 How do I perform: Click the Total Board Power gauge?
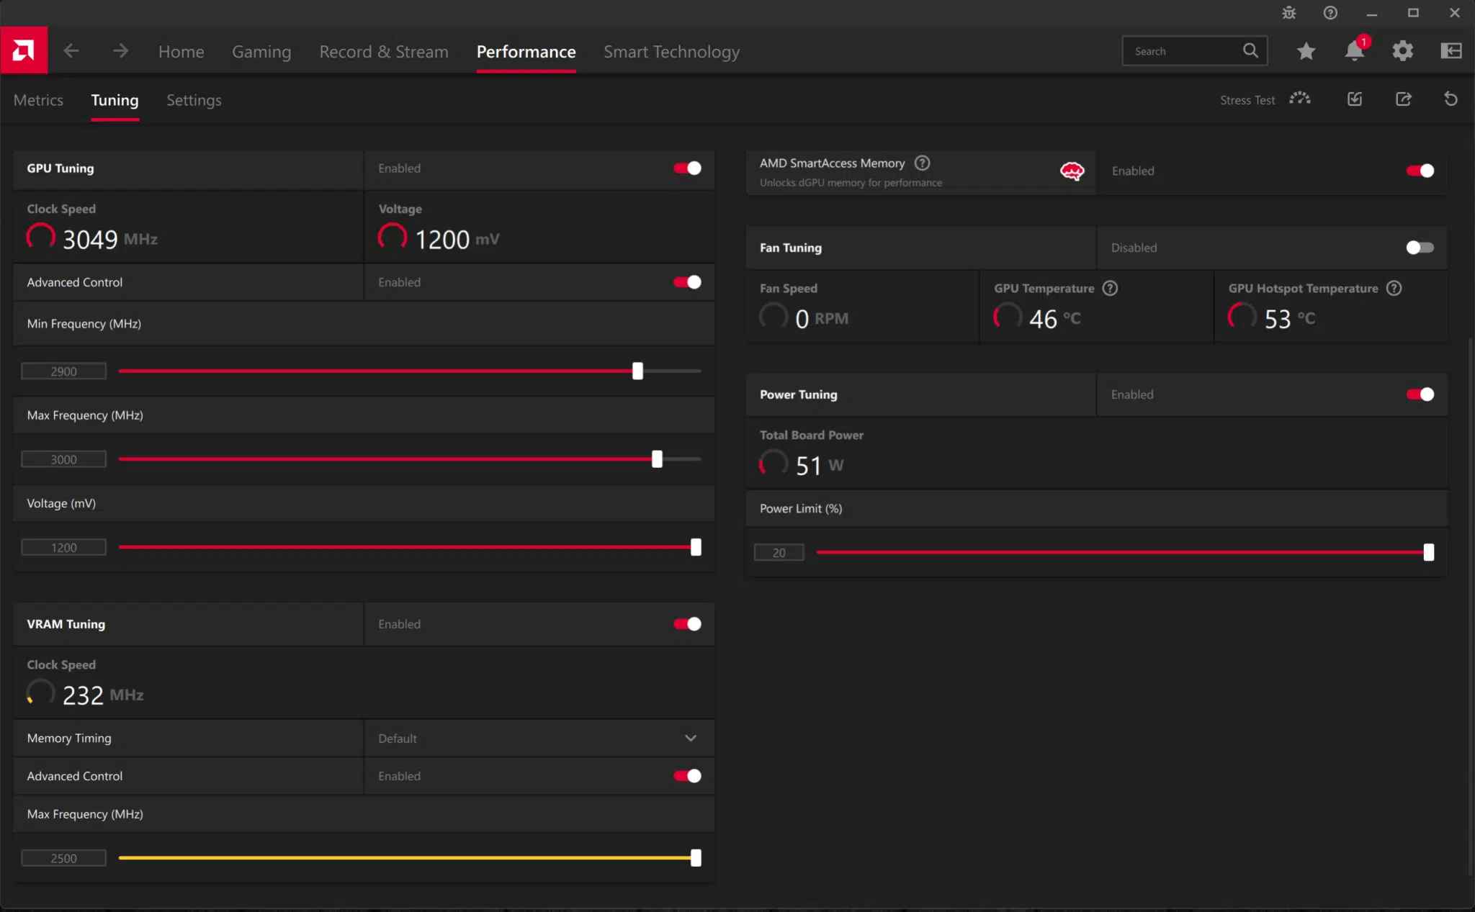pyautogui.click(x=774, y=463)
